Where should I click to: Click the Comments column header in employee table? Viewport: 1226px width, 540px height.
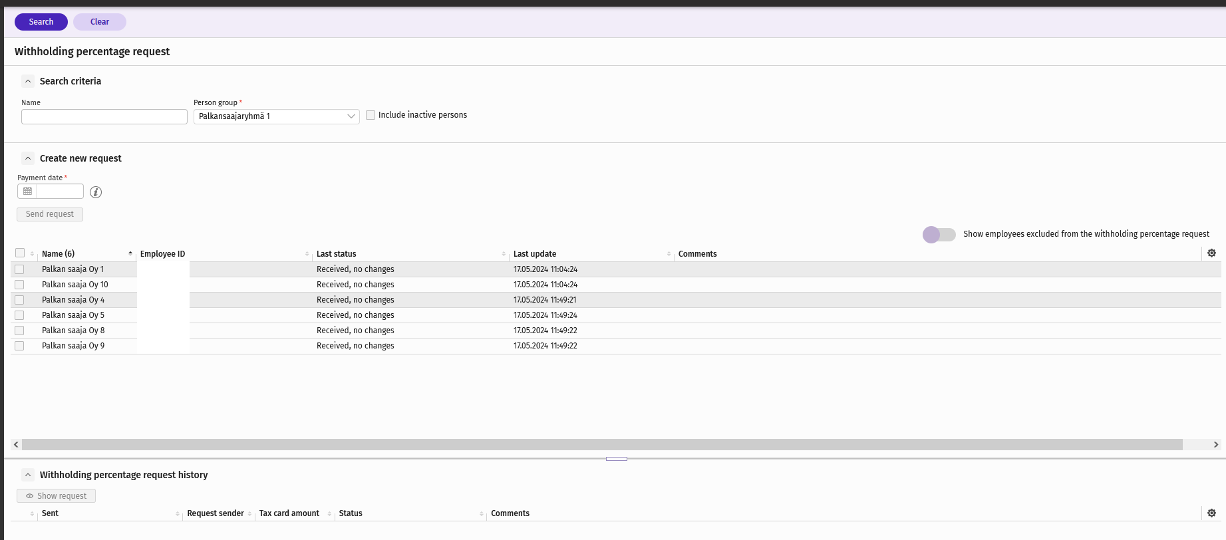[697, 254]
